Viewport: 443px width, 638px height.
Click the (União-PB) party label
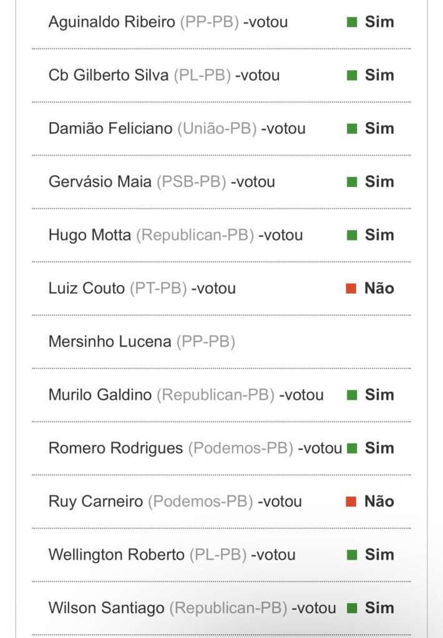click(217, 129)
